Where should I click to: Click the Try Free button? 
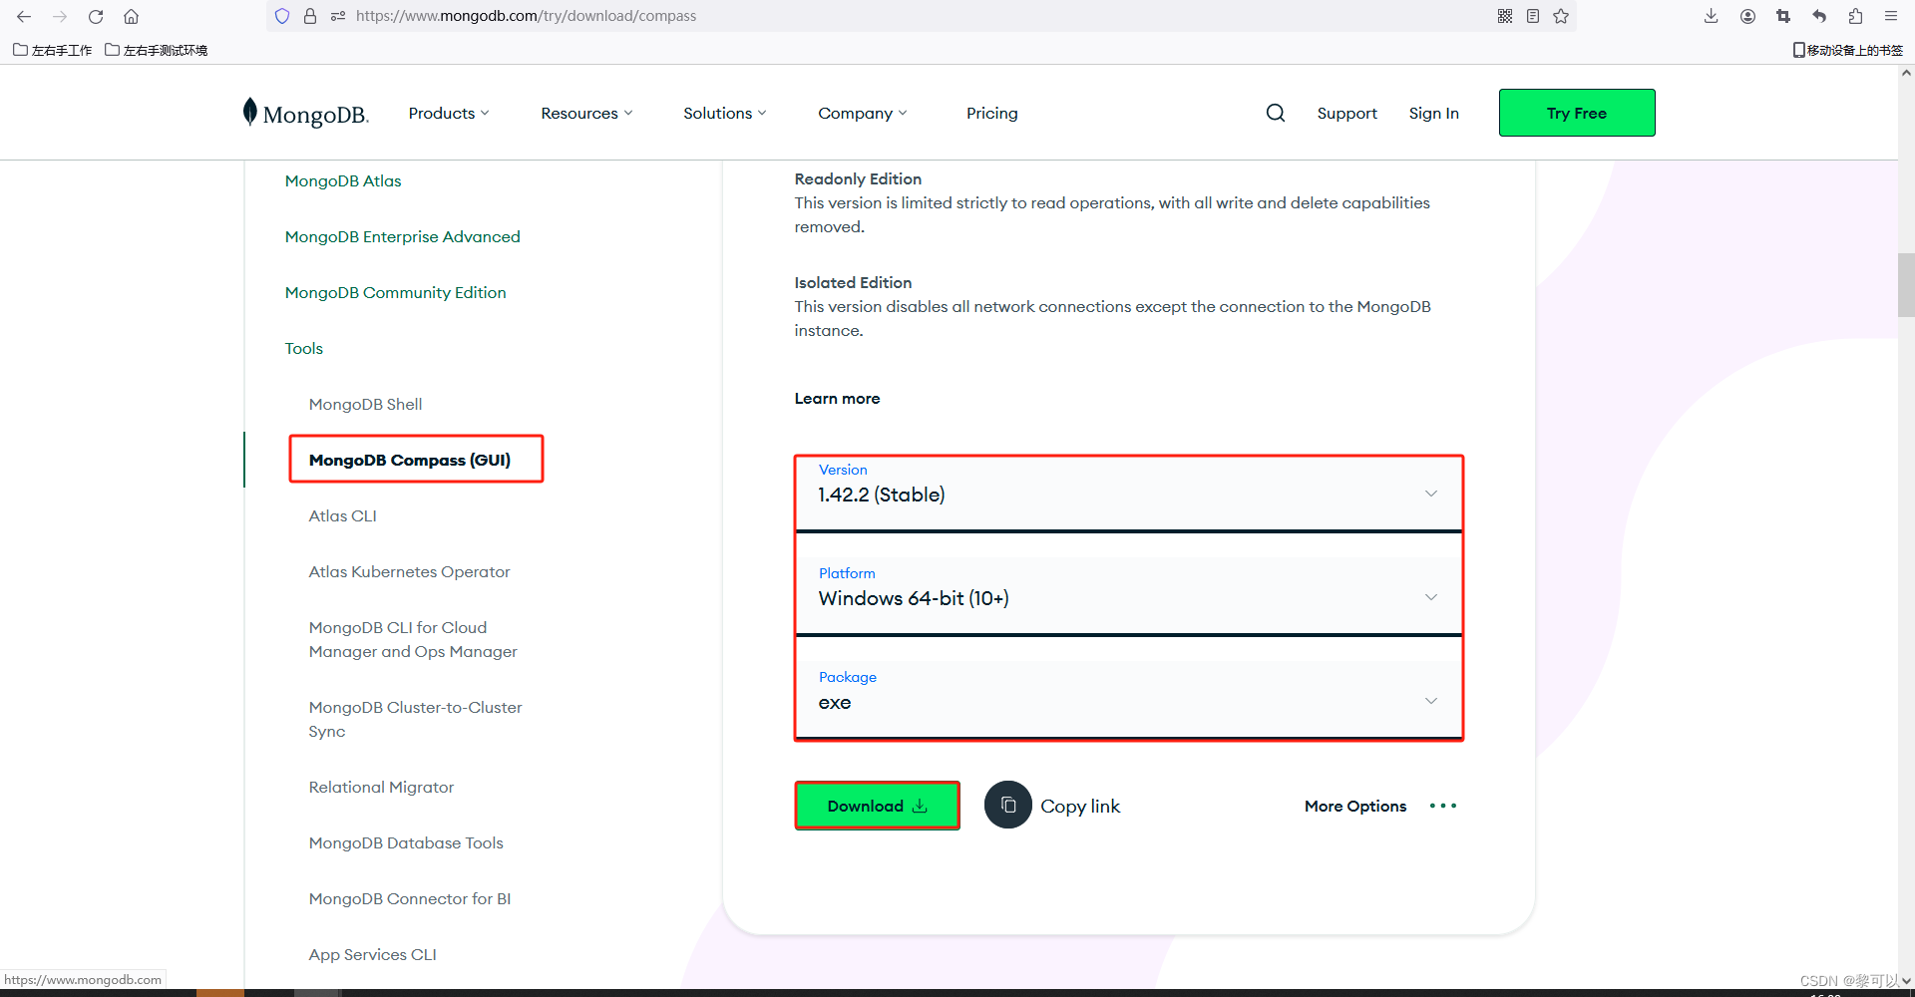[x=1576, y=112]
